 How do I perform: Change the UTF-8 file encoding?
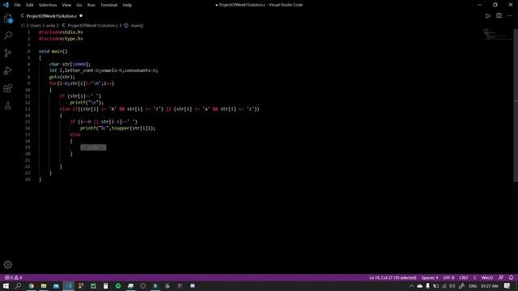click(x=448, y=278)
